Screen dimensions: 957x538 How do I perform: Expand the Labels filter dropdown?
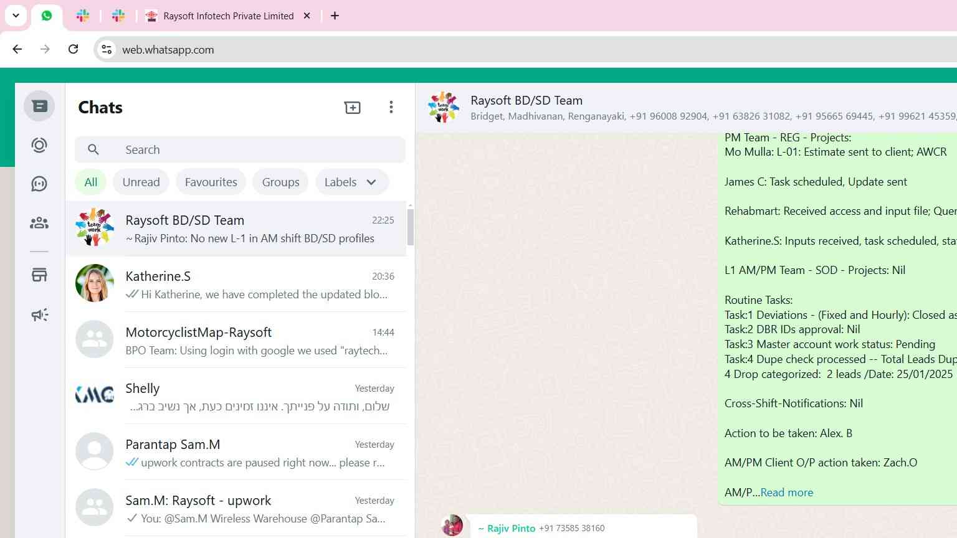point(351,182)
